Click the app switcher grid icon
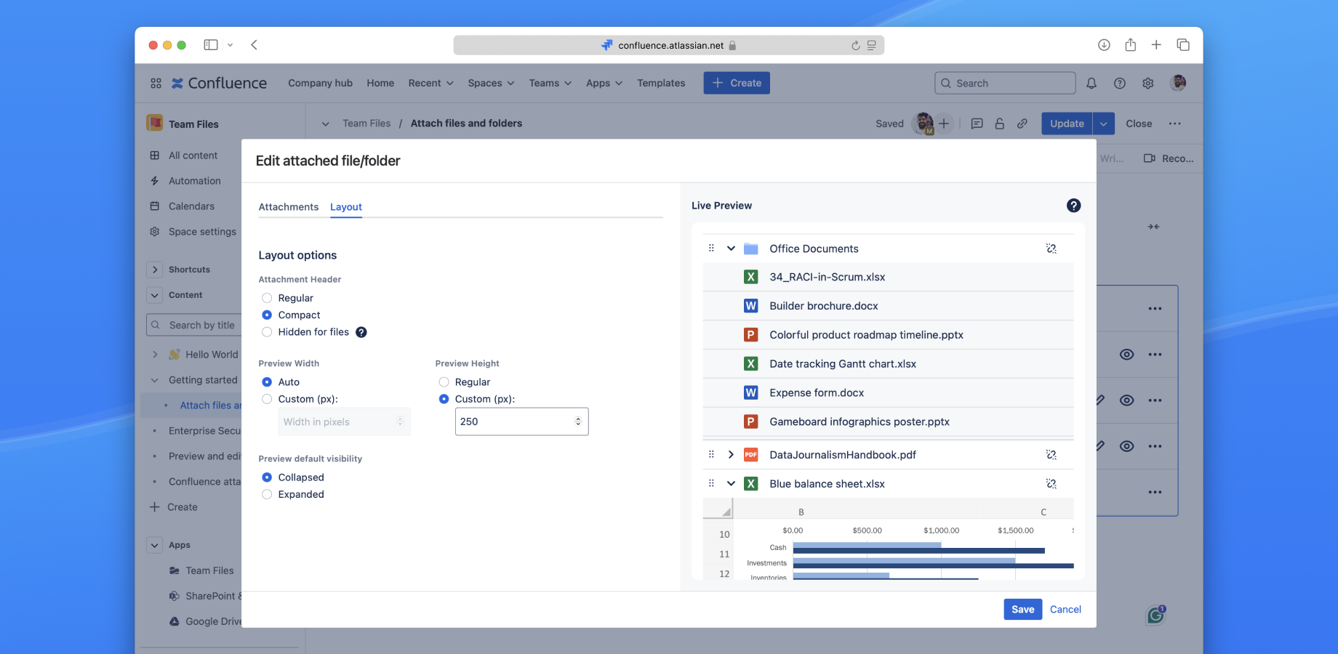The width and height of the screenshot is (1338, 654). tap(156, 84)
